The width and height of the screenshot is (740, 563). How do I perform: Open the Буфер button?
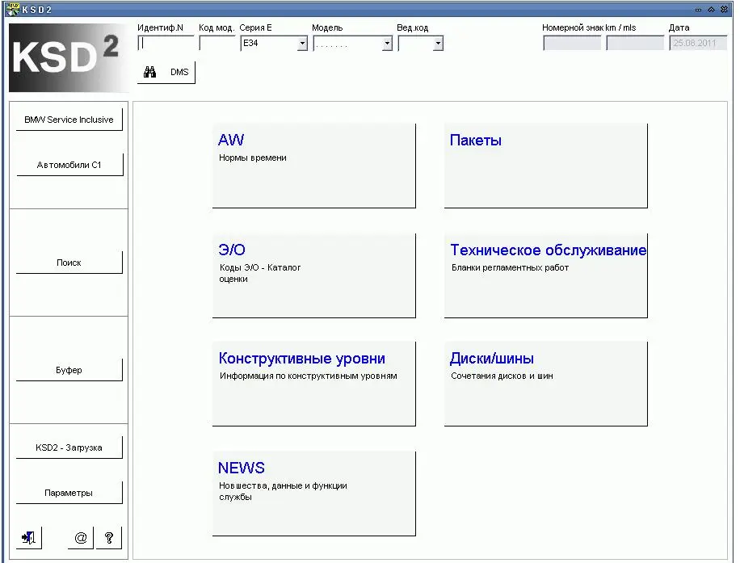click(69, 370)
